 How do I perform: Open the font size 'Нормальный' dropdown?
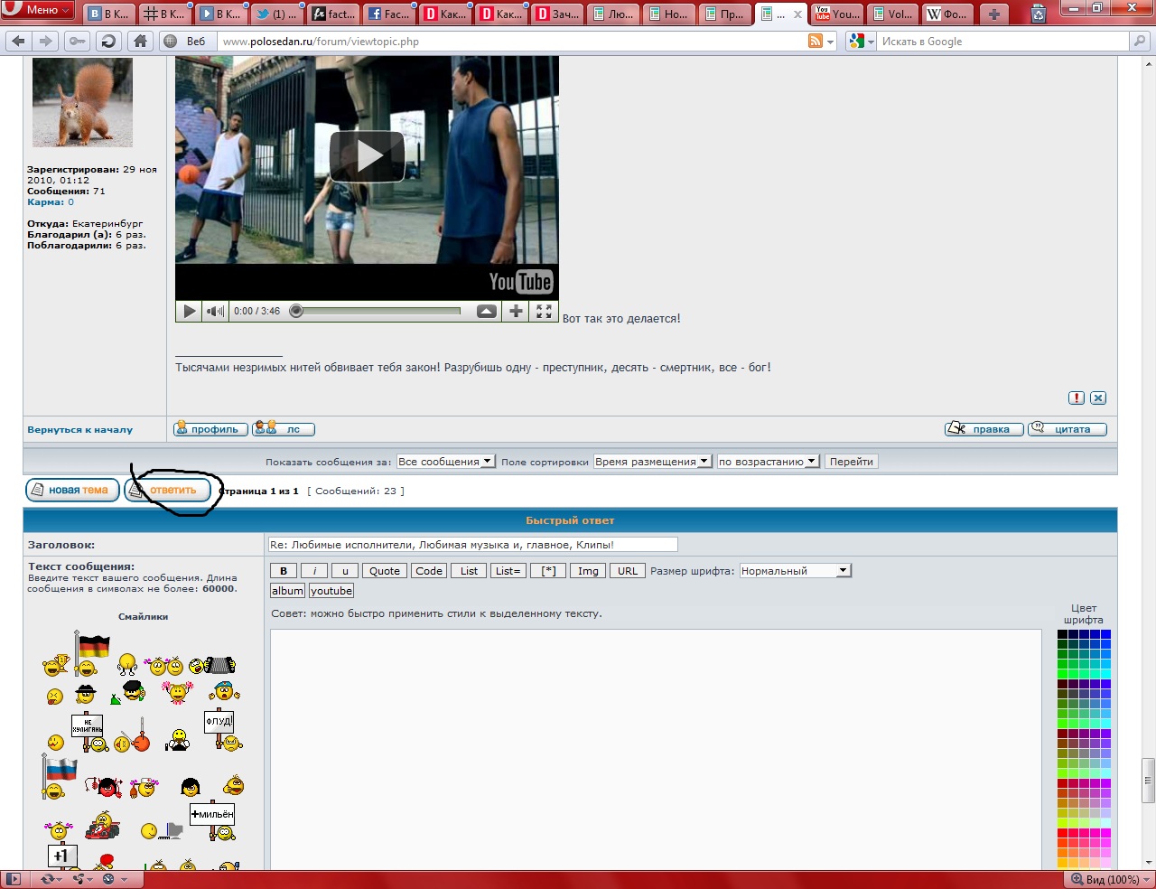pyautogui.click(x=795, y=571)
